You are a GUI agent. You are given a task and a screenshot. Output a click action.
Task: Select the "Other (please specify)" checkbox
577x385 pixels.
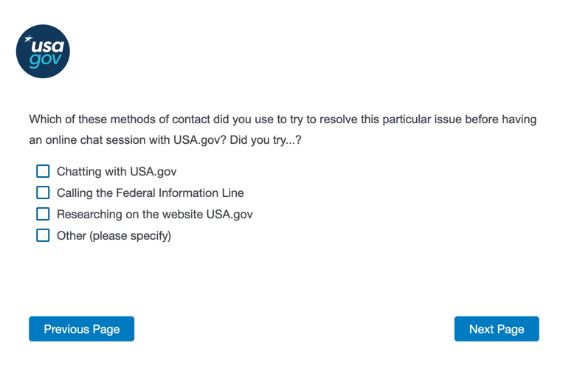pos(43,235)
